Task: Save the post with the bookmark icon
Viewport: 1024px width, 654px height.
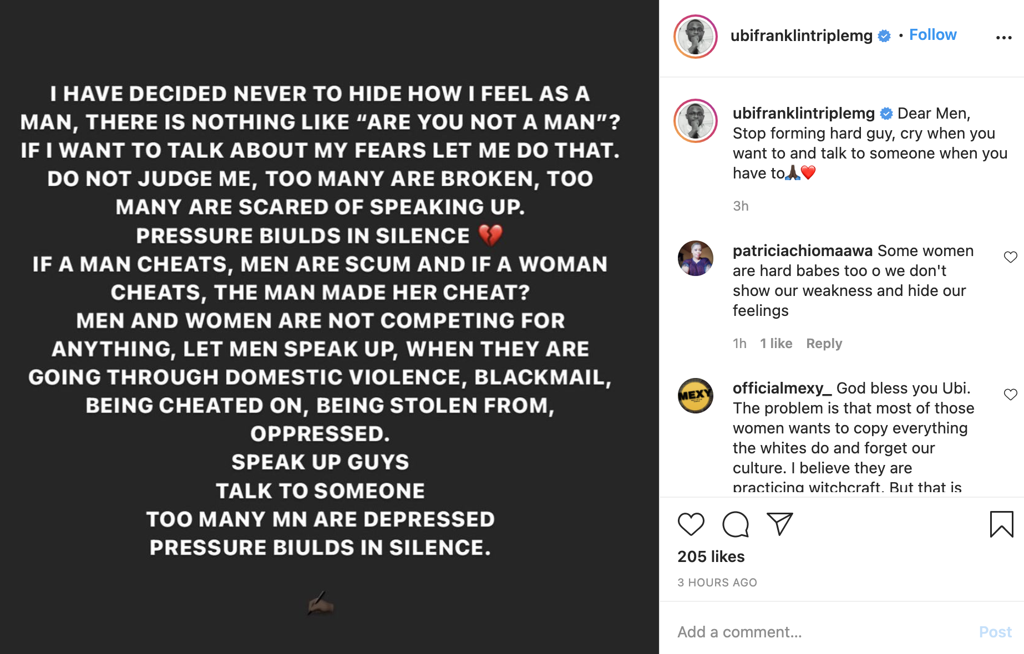Action: click(x=1001, y=524)
